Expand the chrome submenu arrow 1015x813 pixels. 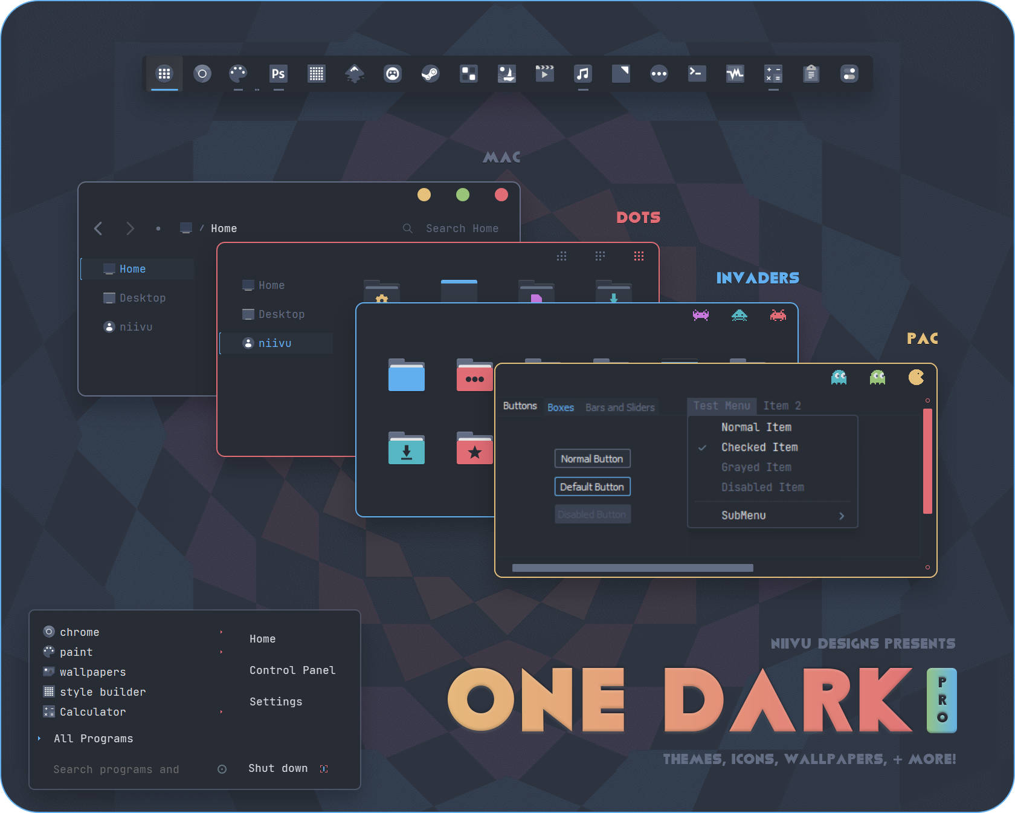221,632
